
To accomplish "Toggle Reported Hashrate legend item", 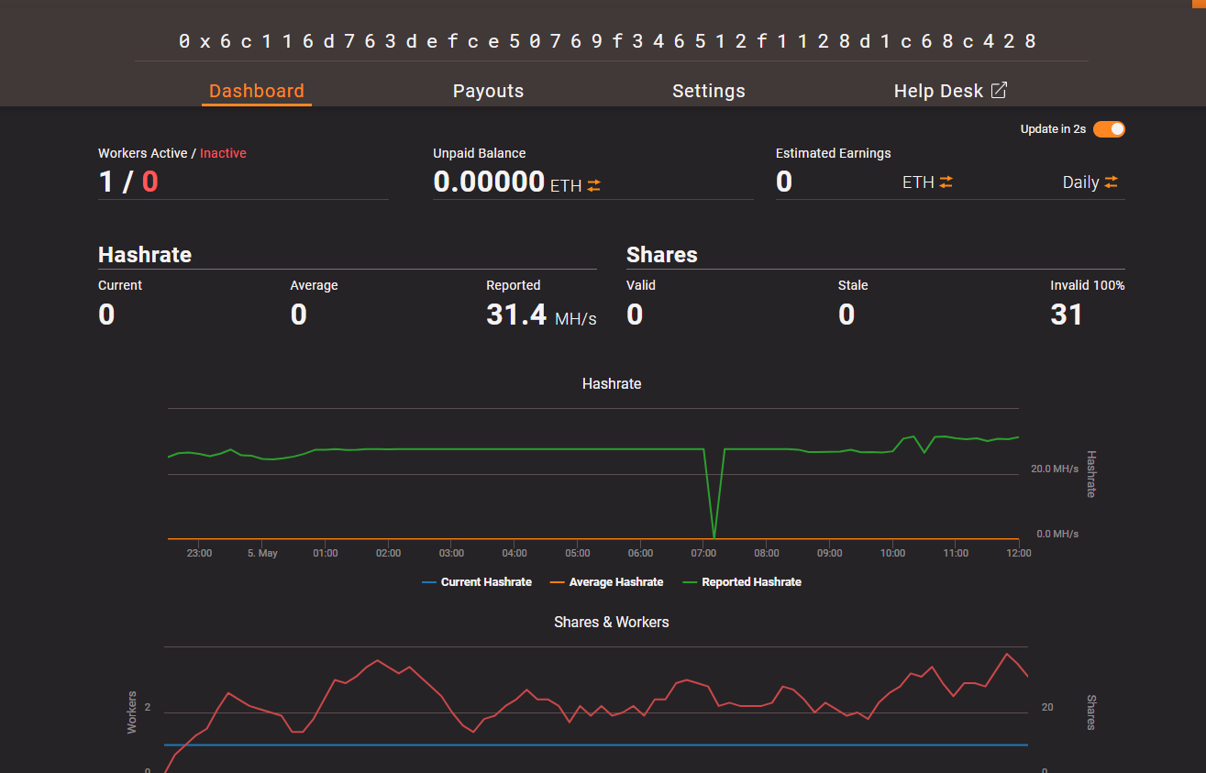I will coord(742,582).
